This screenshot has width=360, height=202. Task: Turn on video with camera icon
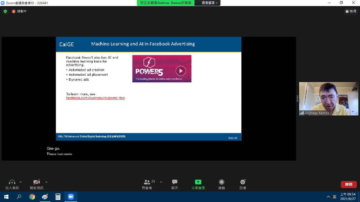[x=37, y=182]
